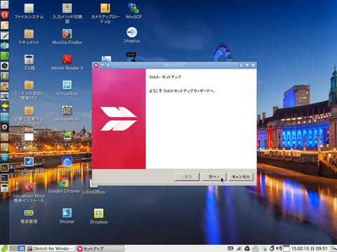Image resolution: width=337 pixels, height=252 pixels.
Task: Launch the Shutter desktop icon
Action: [67, 216]
